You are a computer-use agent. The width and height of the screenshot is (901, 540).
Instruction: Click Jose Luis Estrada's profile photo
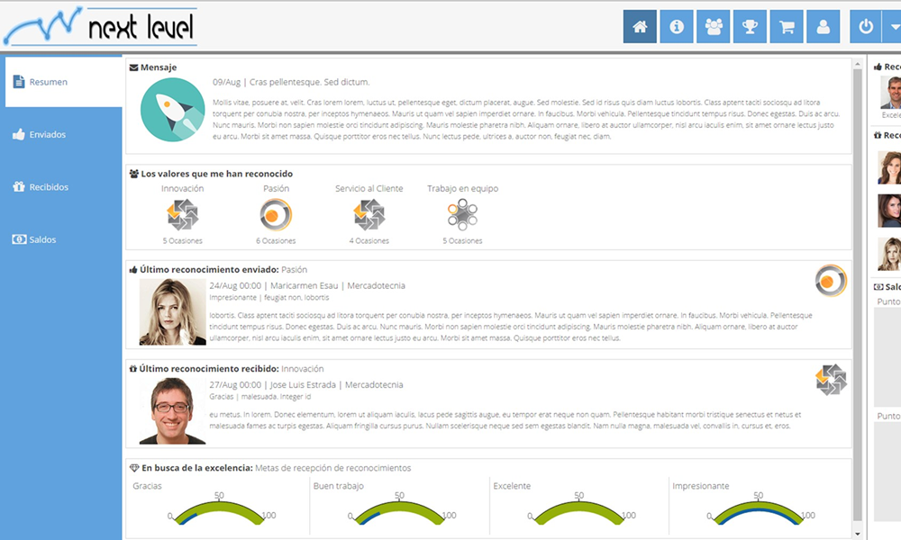tap(172, 410)
